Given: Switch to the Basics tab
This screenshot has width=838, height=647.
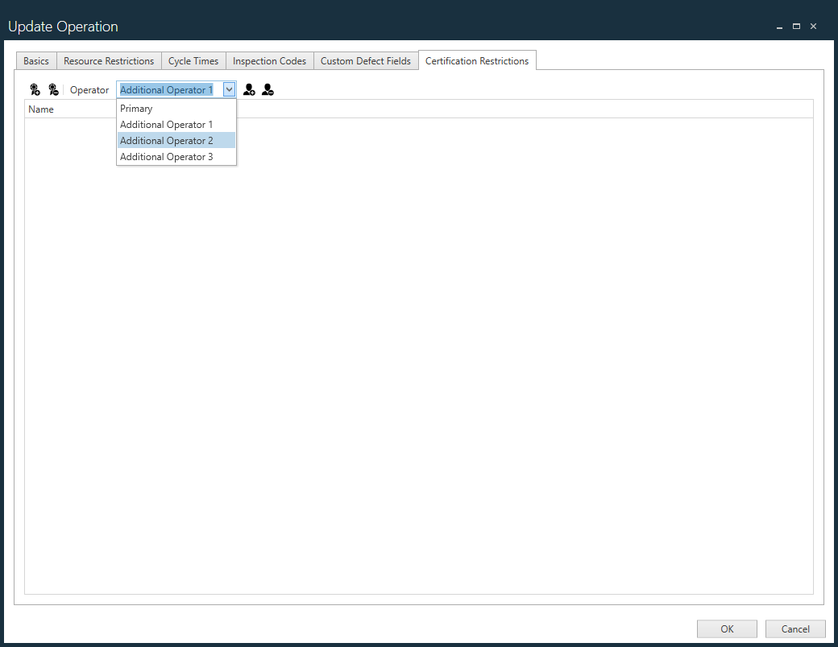Looking at the screenshot, I should (36, 61).
